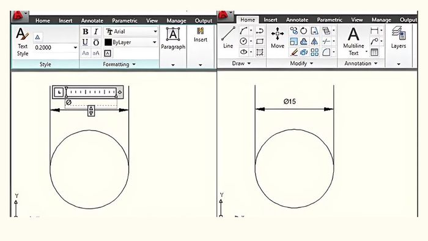Select the Line tool in Draw panel
This screenshot has height=241, width=428.
point(228,38)
